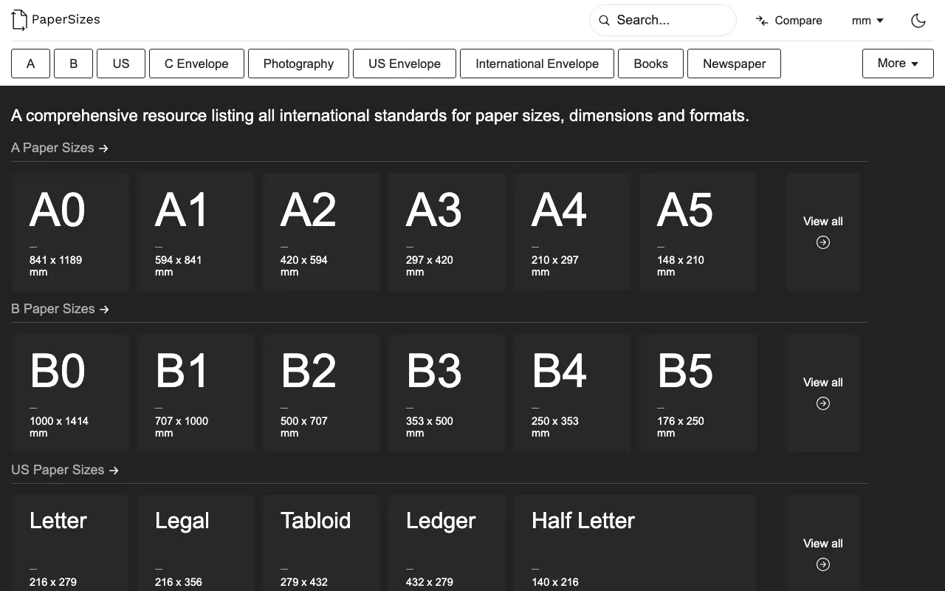
Task: Open the A4 paper size card
Action: (572, 232)
